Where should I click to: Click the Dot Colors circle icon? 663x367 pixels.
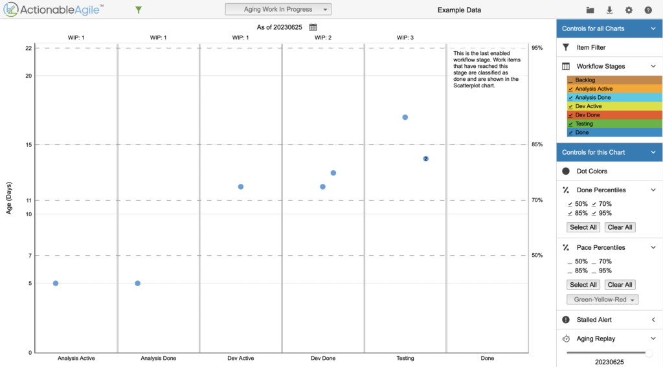tap(566, 171)
